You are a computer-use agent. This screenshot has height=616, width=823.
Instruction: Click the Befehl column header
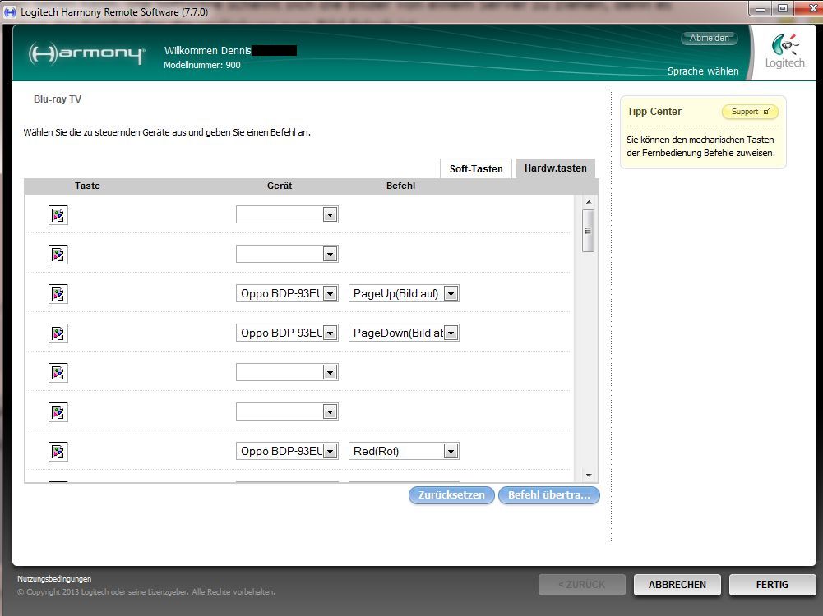pyautogui.click(x=400, y=186)
